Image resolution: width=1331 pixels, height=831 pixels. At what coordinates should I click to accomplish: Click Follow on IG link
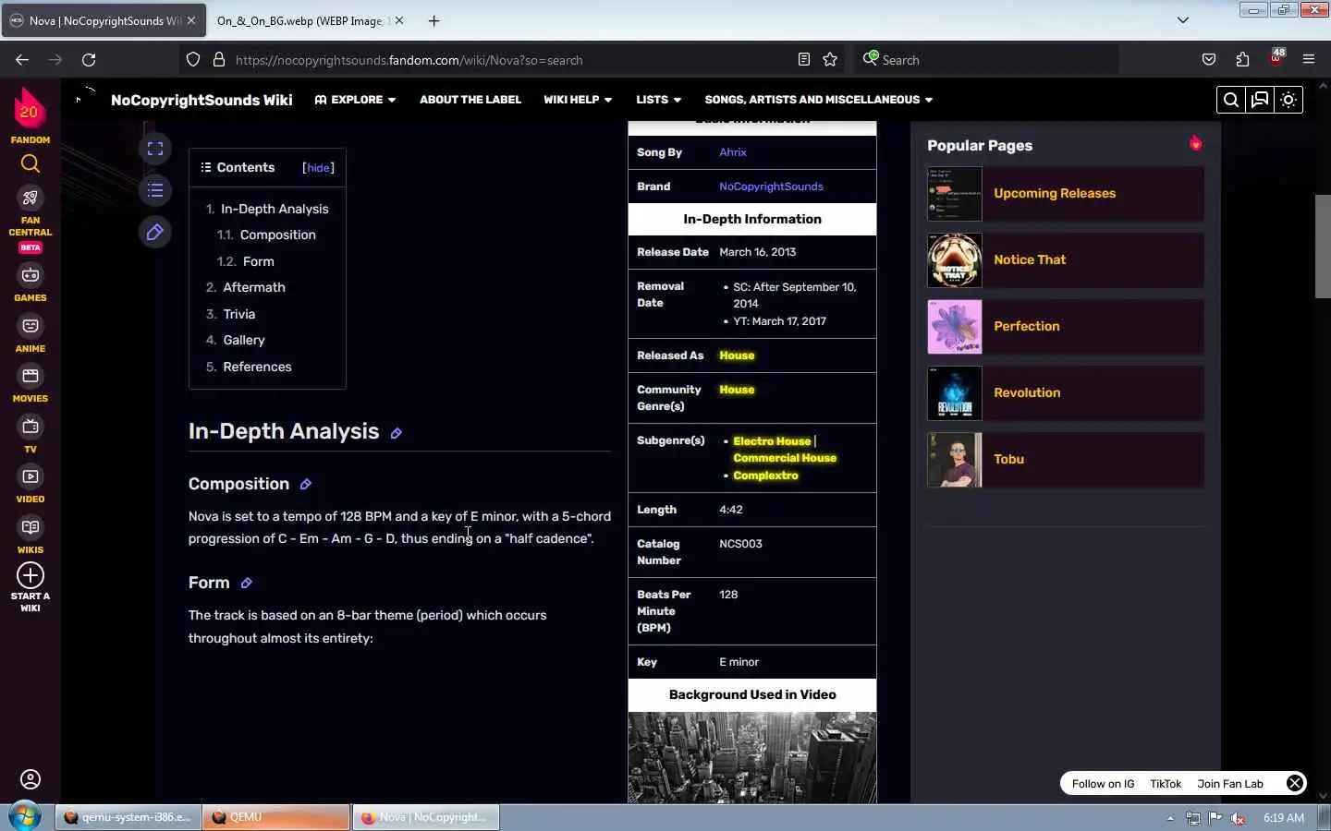tap(1103, 784)
